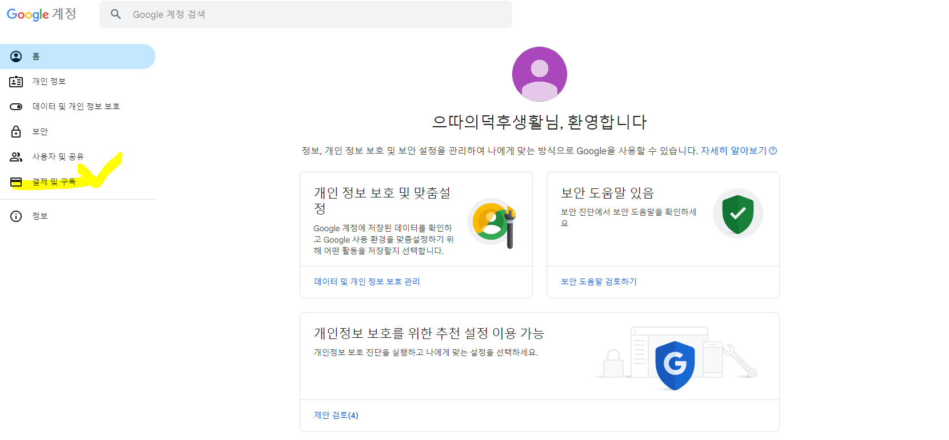The width and height of the screenshot is (949, 440).
Task: Click the 으따의덕후생활님, 환영합니다 heading
Action: point(540,122)
